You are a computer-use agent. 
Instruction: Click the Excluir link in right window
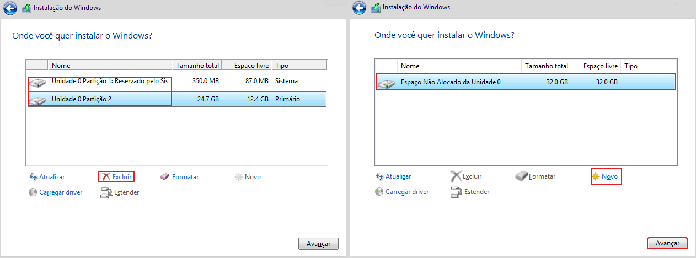472,176
